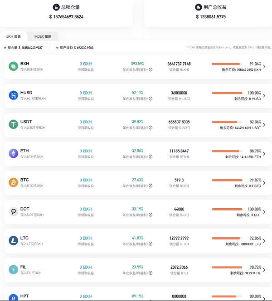
Task: Click the BTC Bitcoin coin icon
Action: click(x=13, y=183)
